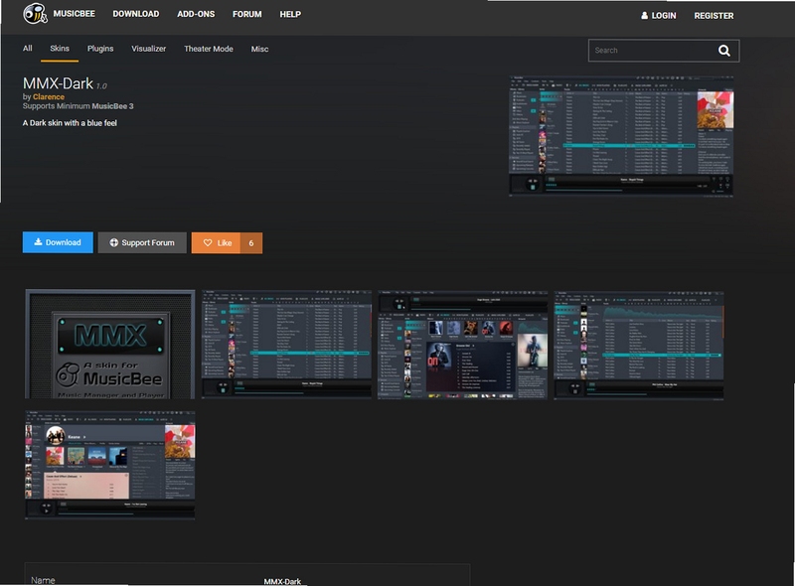Image resolution: width=795 pixels, height=586 pixels.
Task: Open the third thumbnail with album artwork view
Action: [462, 345]
